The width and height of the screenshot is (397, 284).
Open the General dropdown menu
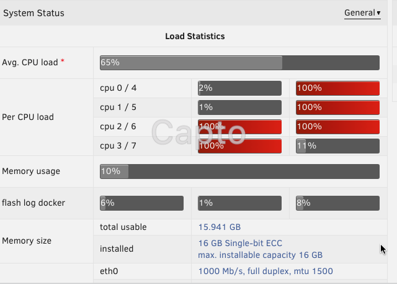(x=362, y=13)
